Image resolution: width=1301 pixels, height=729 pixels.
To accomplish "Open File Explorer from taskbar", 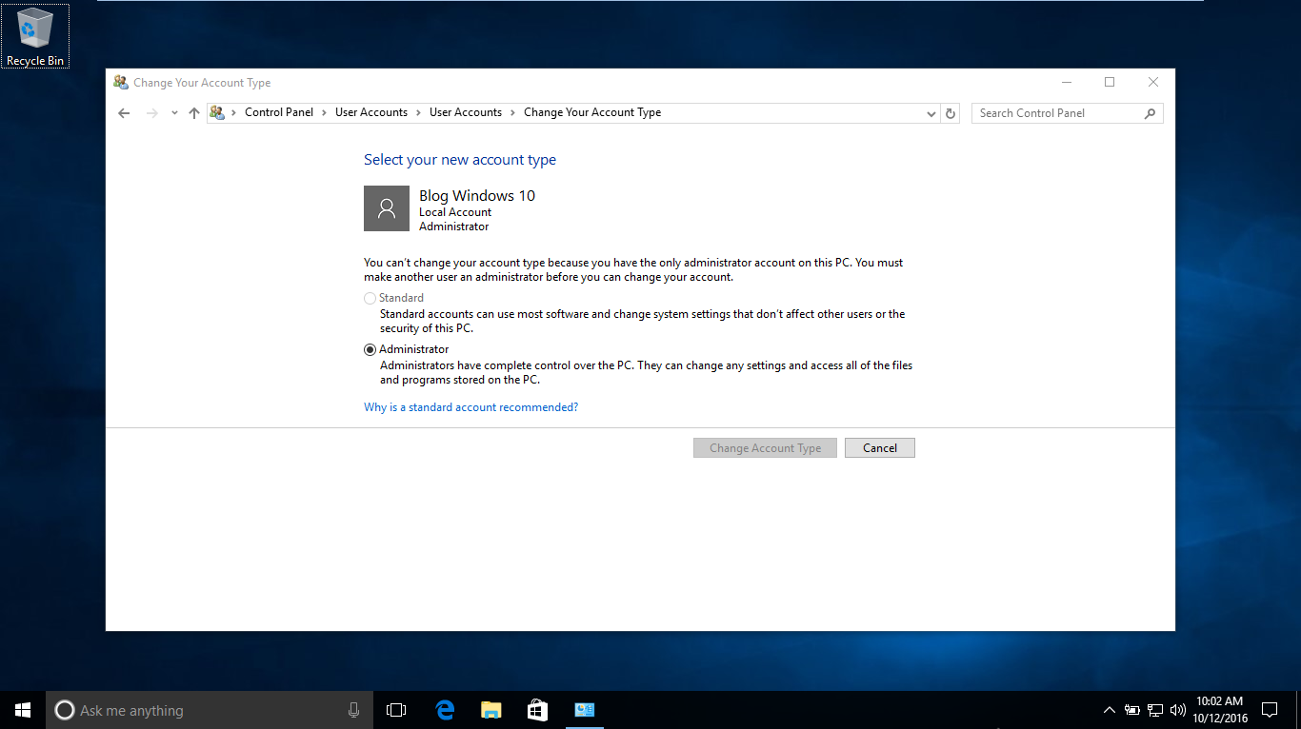I will click(x=491, y=710).
